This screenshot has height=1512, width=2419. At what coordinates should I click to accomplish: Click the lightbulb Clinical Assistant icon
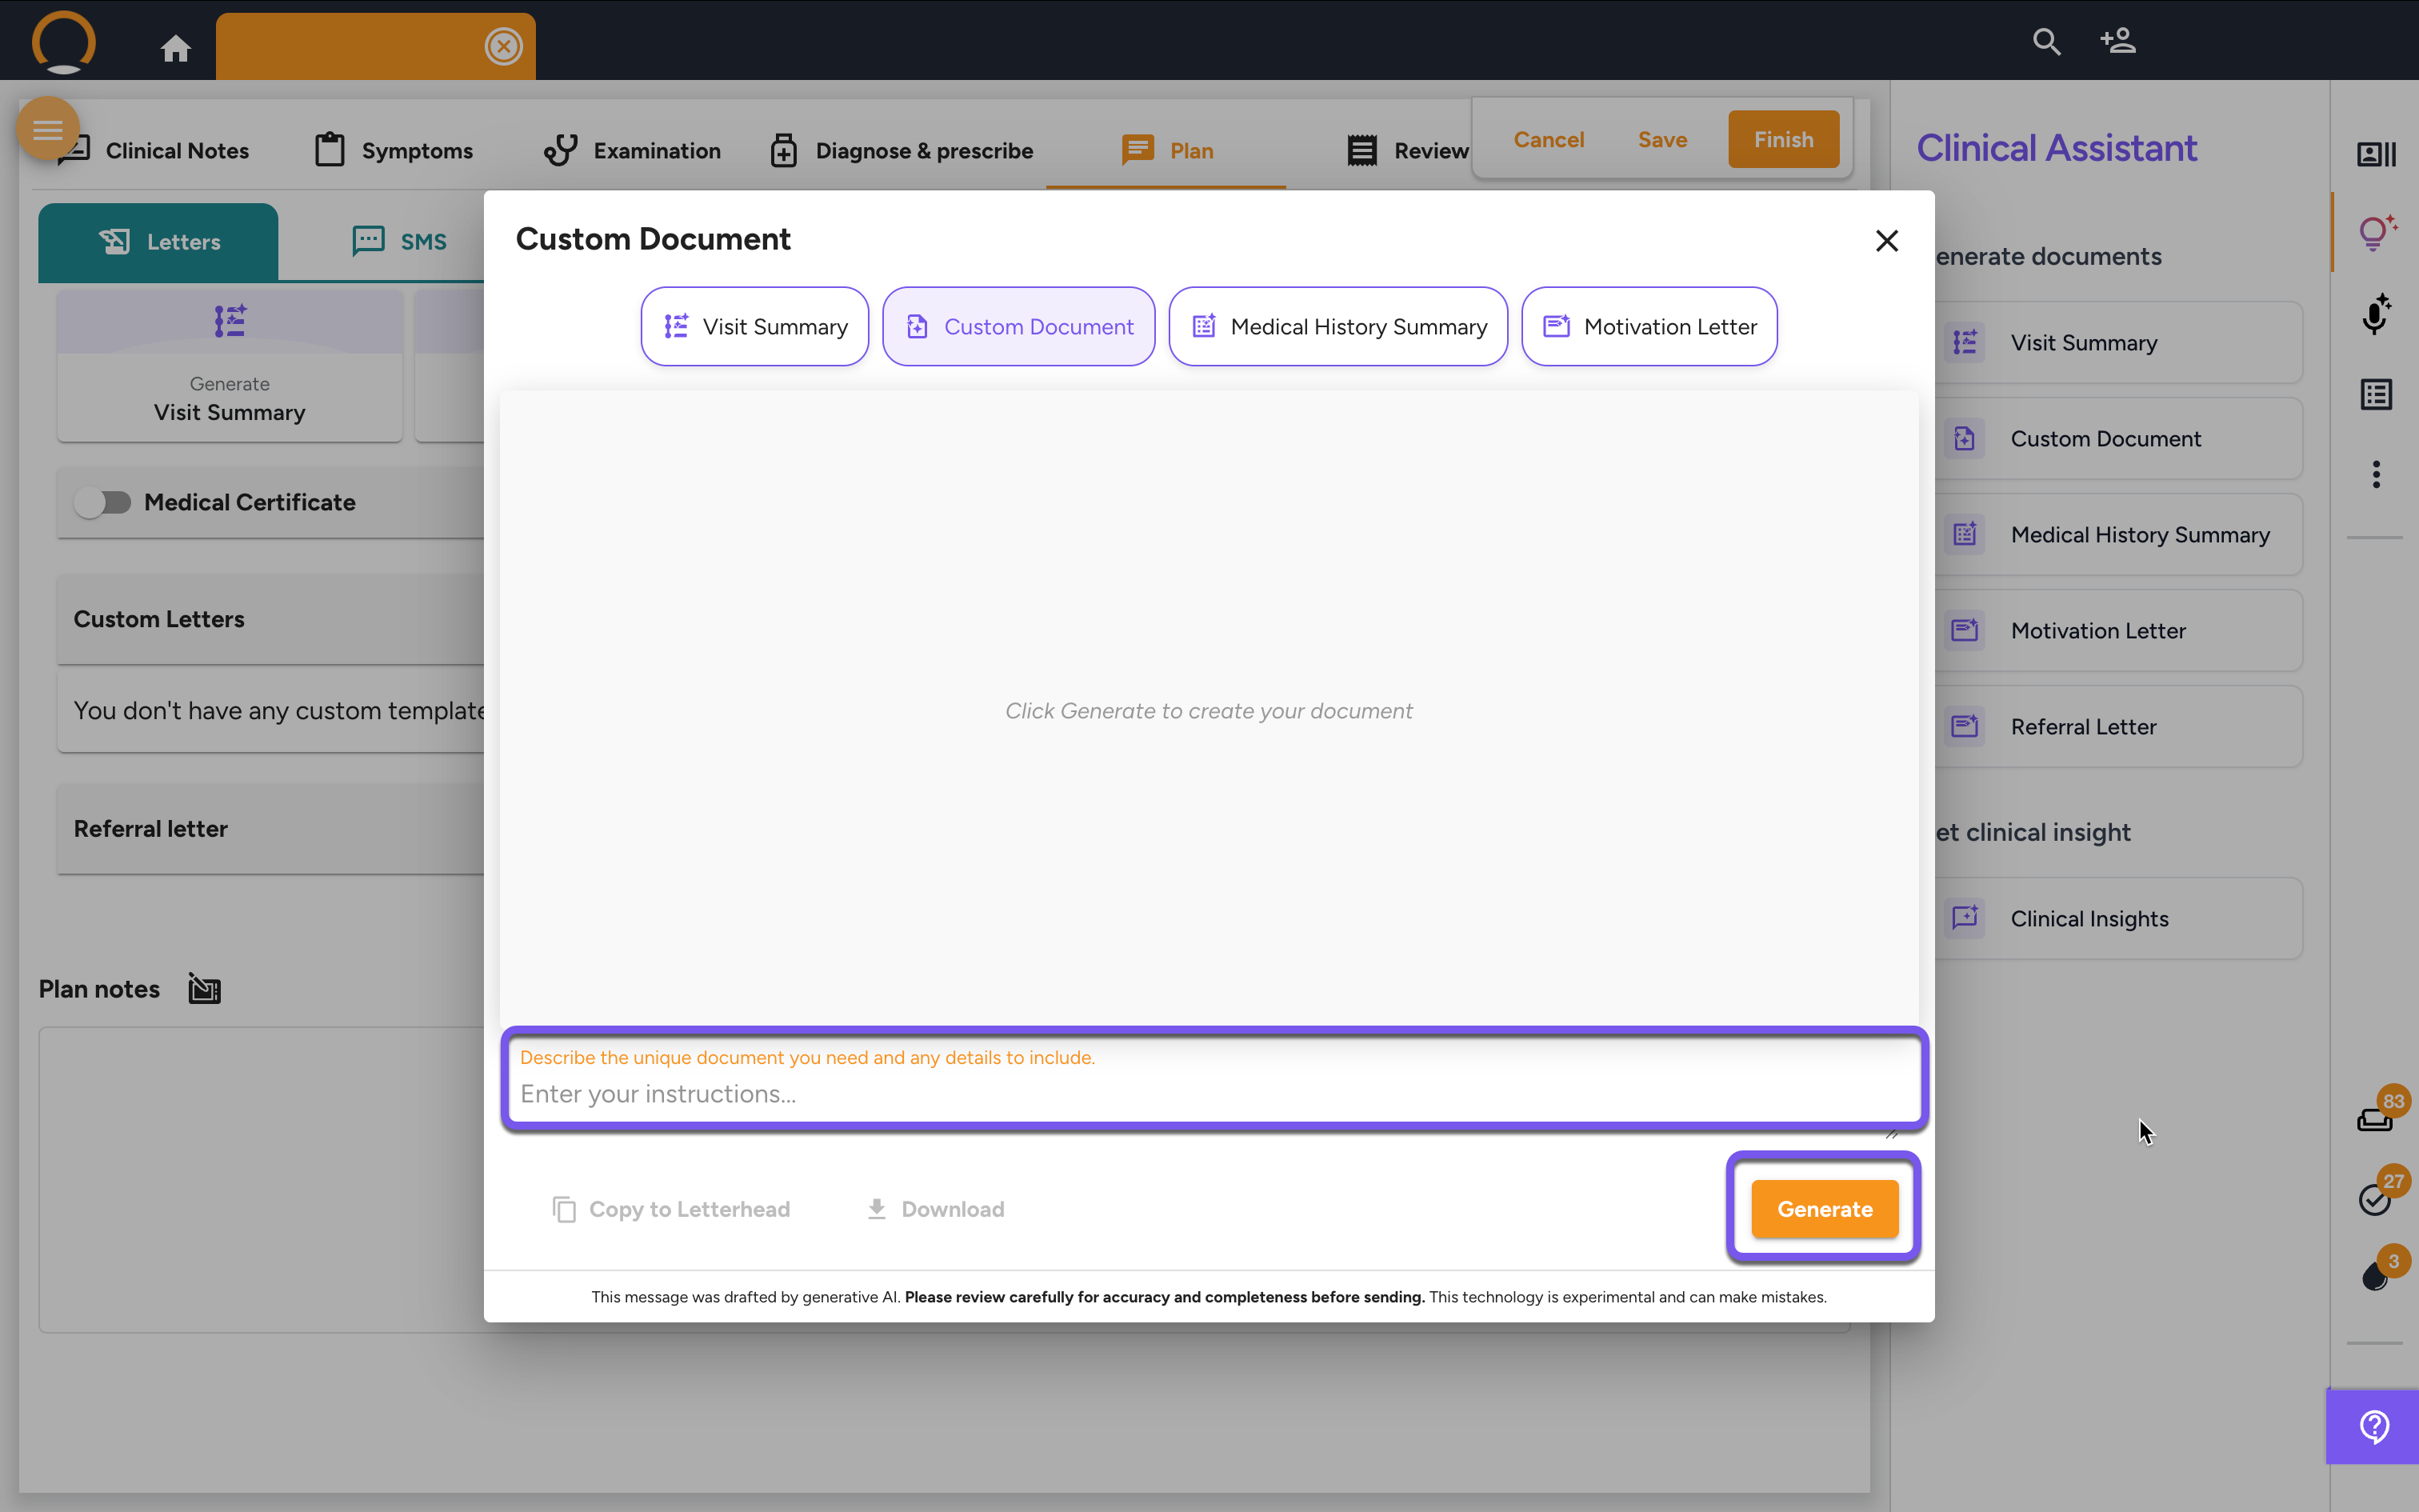tap(2376, 232)
